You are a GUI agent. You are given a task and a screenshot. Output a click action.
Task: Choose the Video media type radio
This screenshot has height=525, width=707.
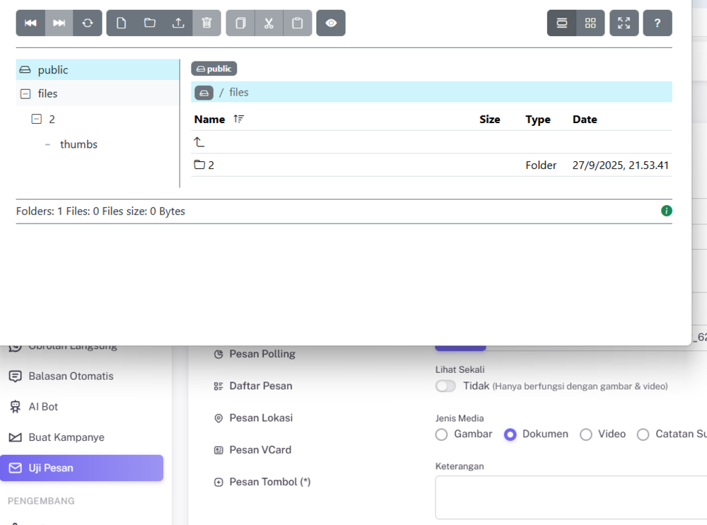click(x=586, y=434)
